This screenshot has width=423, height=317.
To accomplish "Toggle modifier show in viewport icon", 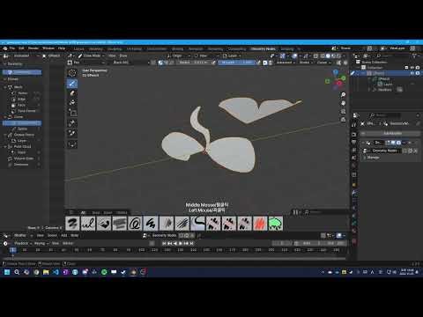I will (x=393, y=143).
